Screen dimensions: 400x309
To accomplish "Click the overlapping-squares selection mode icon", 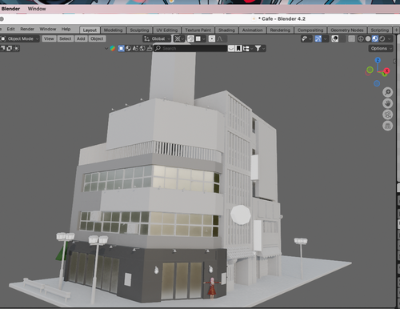I will pos(9,49).
